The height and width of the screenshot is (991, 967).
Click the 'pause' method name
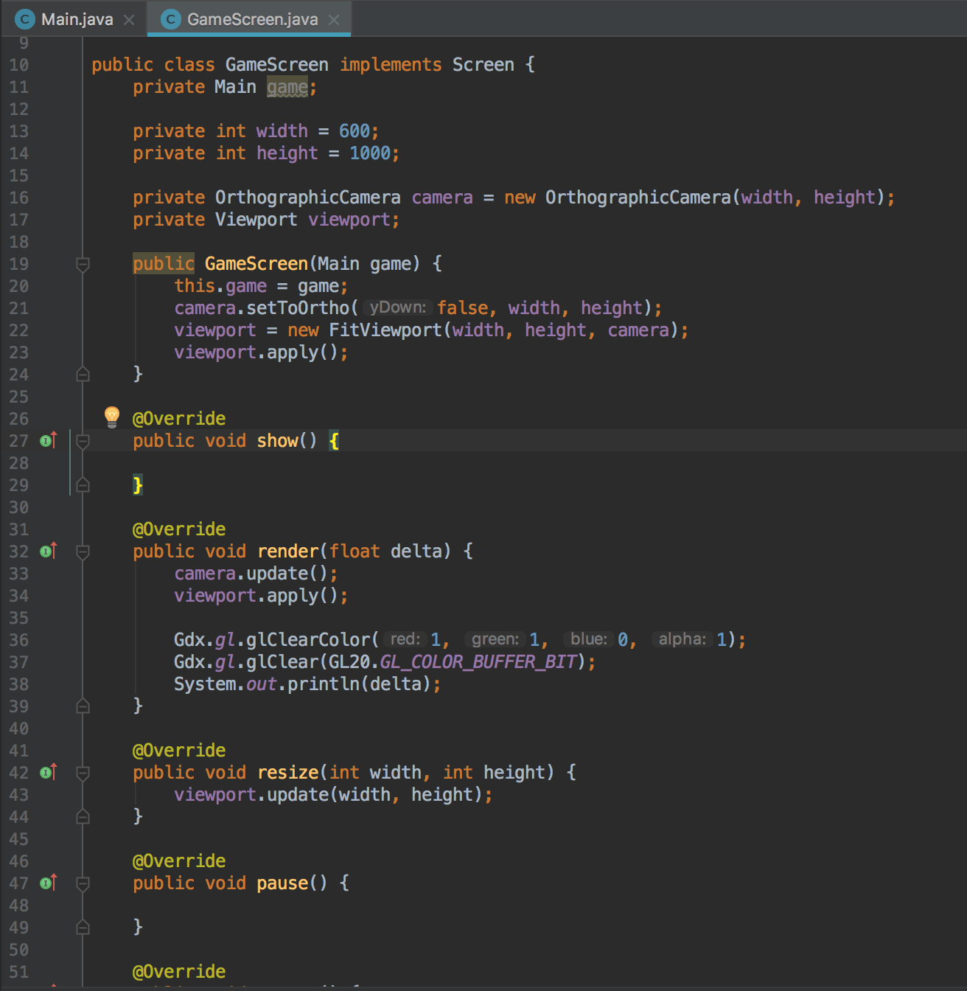(282, 883)
